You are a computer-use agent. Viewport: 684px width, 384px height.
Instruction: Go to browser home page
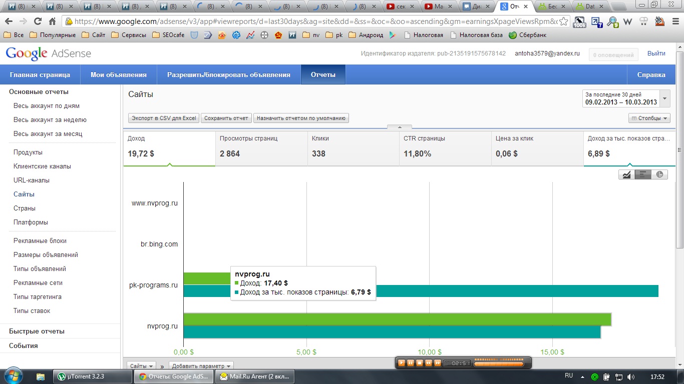click(52, 21)
